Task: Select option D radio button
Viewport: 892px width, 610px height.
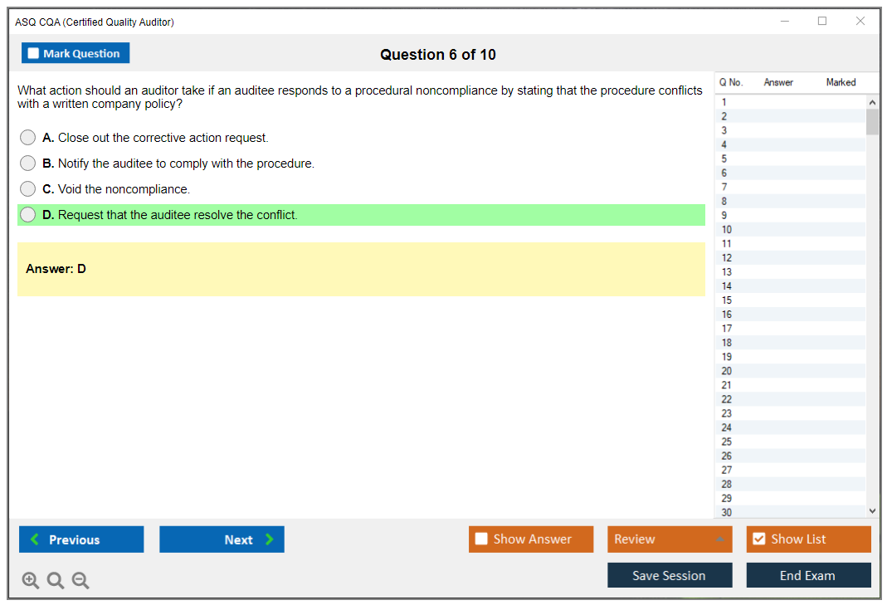Action: click(x=28, y=215)
